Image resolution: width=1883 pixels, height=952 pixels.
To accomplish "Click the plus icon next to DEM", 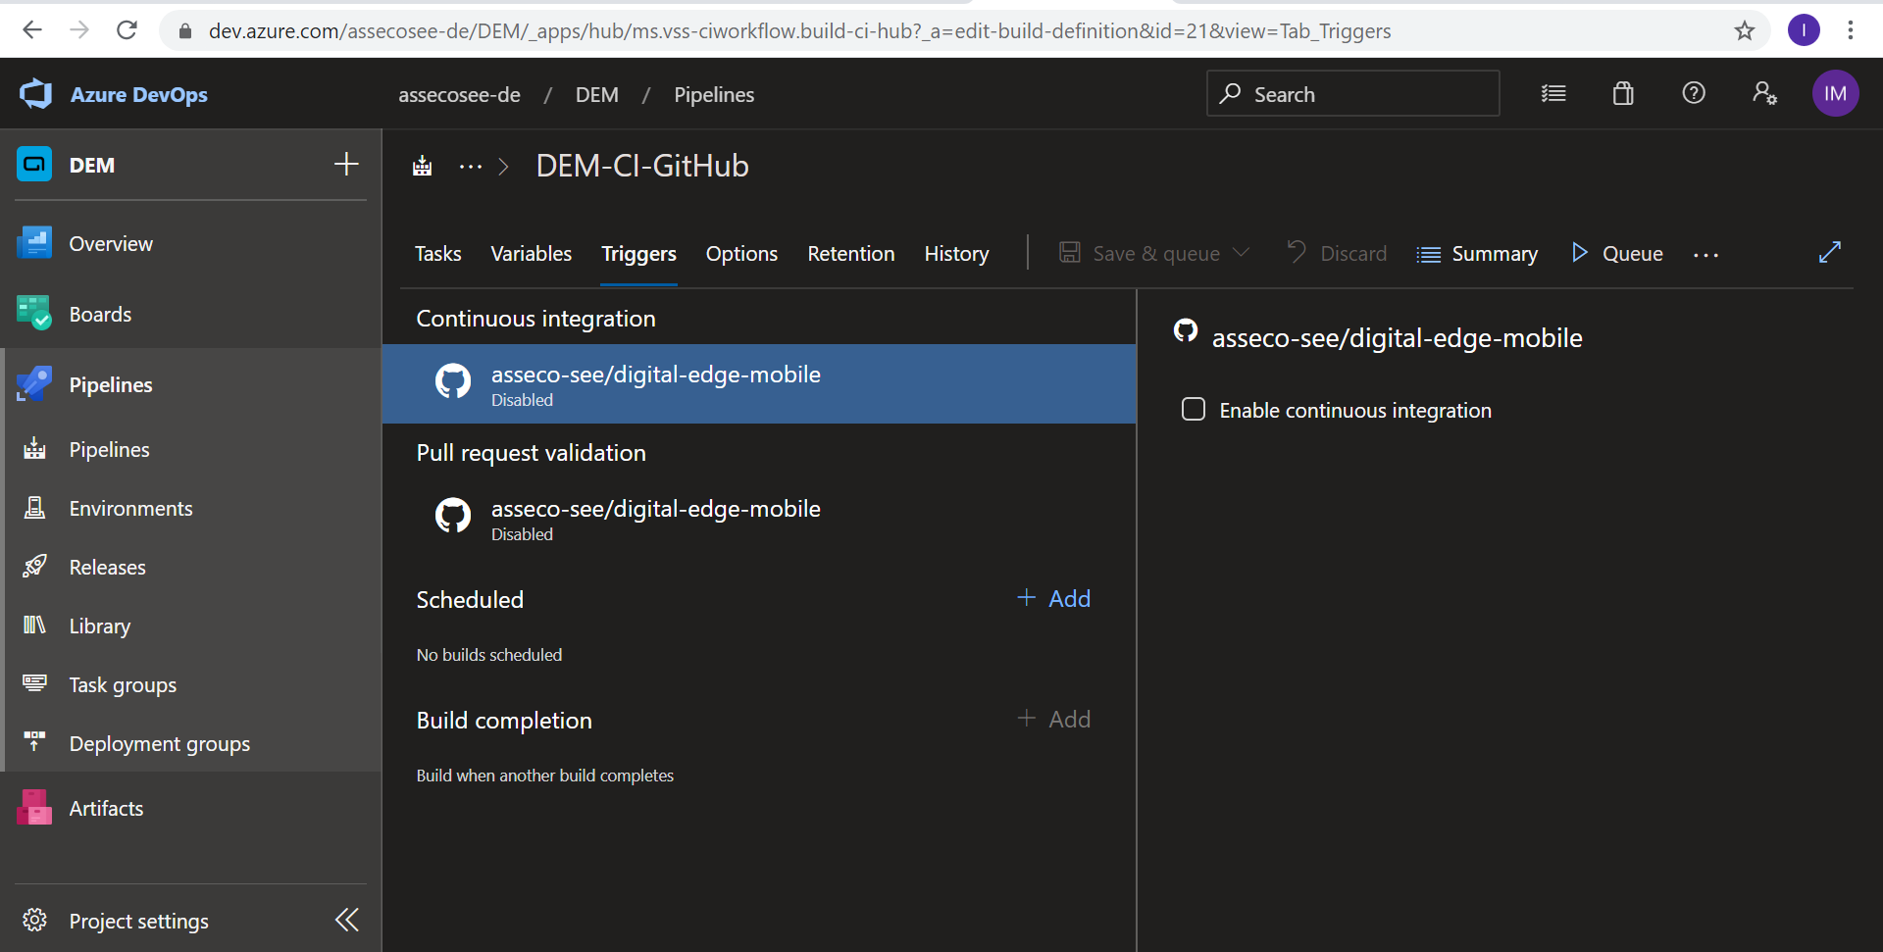I will pyautogui.click(x=346, y=164).
